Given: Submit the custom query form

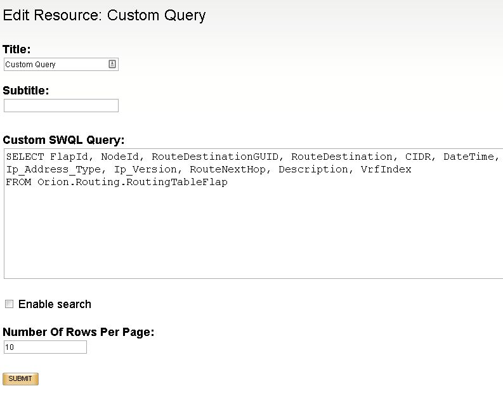Looking at the screenshot, I should tap(20, 378).
